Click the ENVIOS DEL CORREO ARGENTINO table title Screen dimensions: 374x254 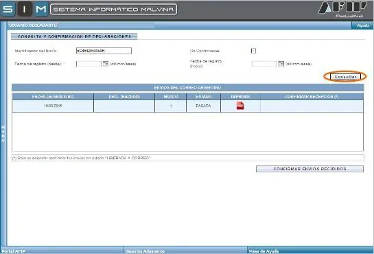[187, 88]
